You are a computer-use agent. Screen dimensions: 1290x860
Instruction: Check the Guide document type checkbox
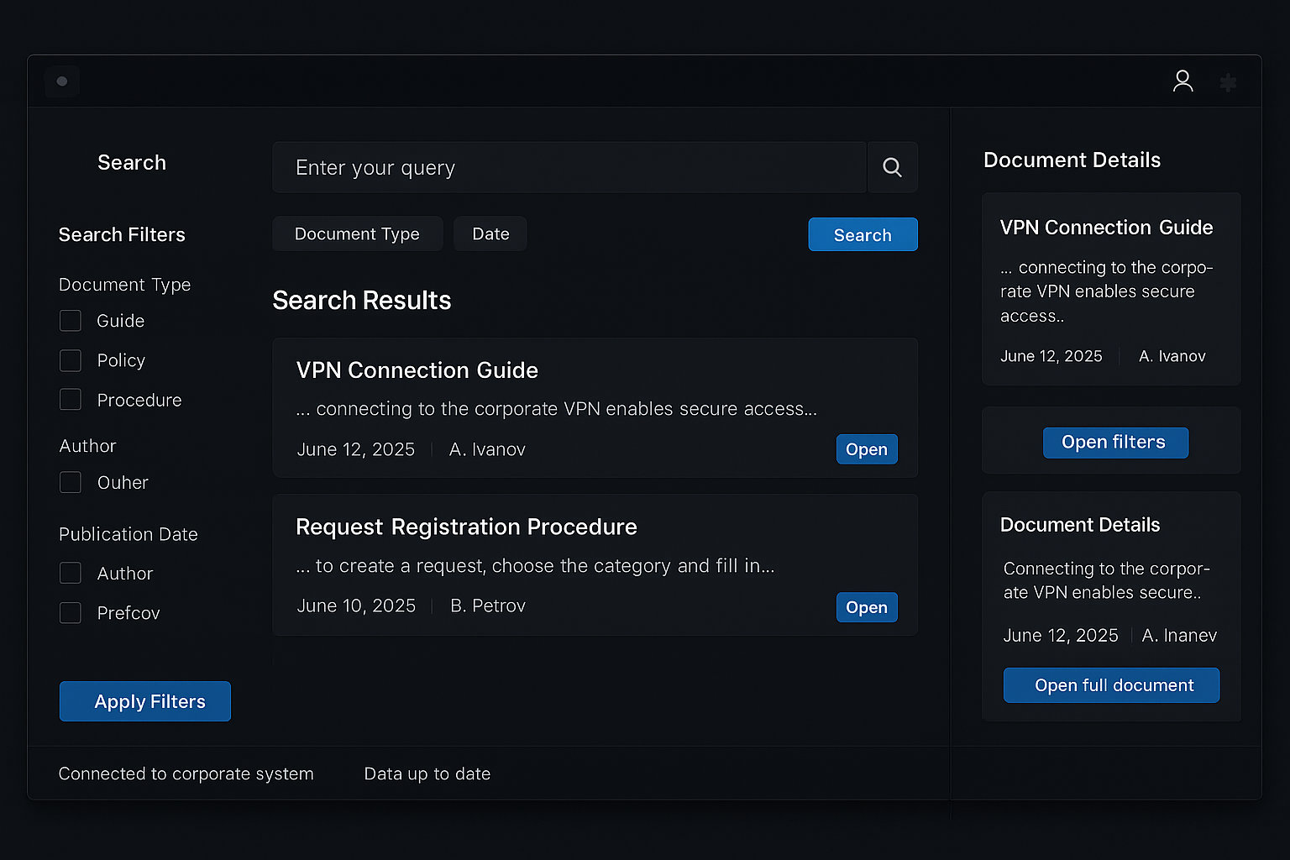tap(71, 321)
